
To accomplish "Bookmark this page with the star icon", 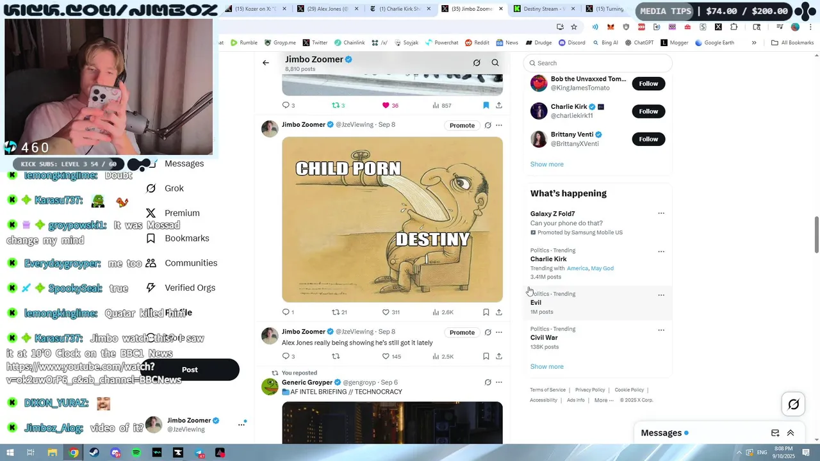I will 574,27.
